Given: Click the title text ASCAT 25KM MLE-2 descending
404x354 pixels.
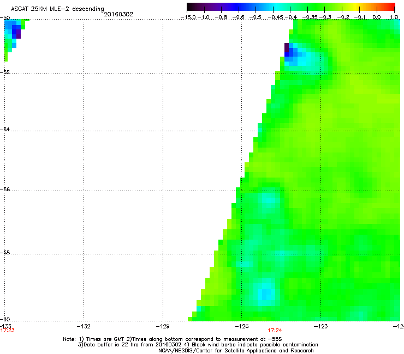Looking at the screenshot, I should pos(57,9).
